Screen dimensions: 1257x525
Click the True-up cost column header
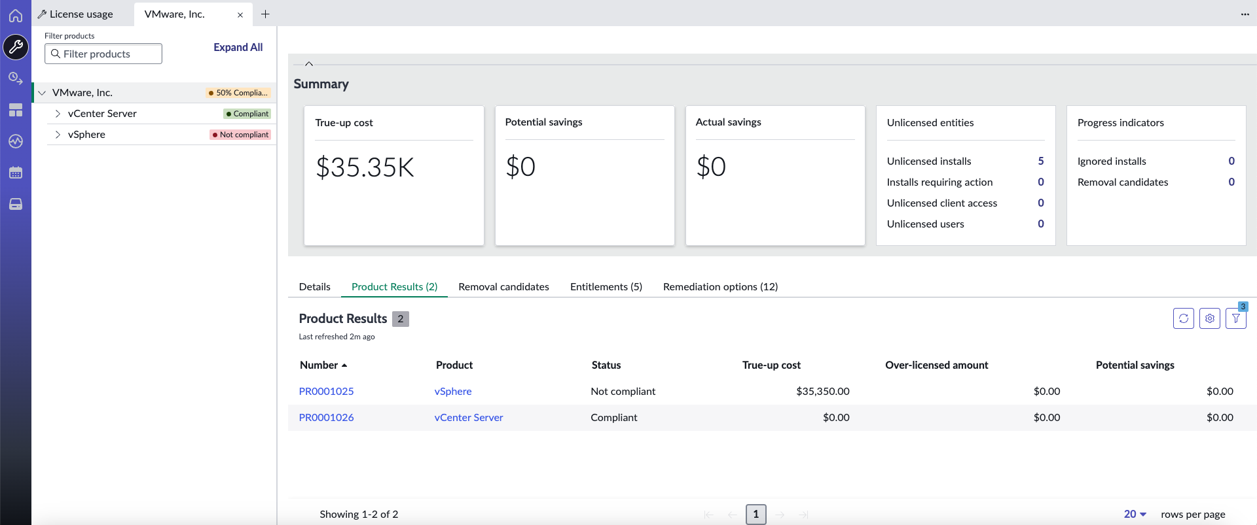[771, 365]
